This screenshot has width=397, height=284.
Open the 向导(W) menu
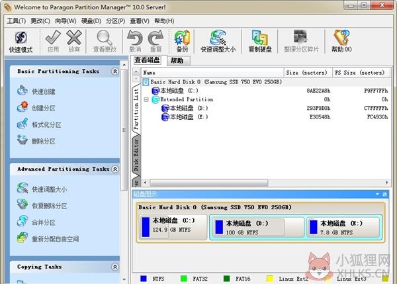point(66,21)
